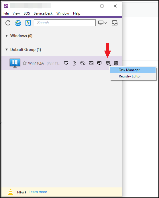The width and height of the screenshot is (159, 198).
Task: Open chat with Win11QA
Action: [x=83, y=63]
